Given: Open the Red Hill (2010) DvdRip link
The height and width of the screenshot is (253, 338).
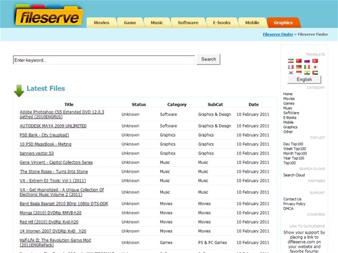Looking at the screenshot, I should pyautogui.click(x=49, y=222).
